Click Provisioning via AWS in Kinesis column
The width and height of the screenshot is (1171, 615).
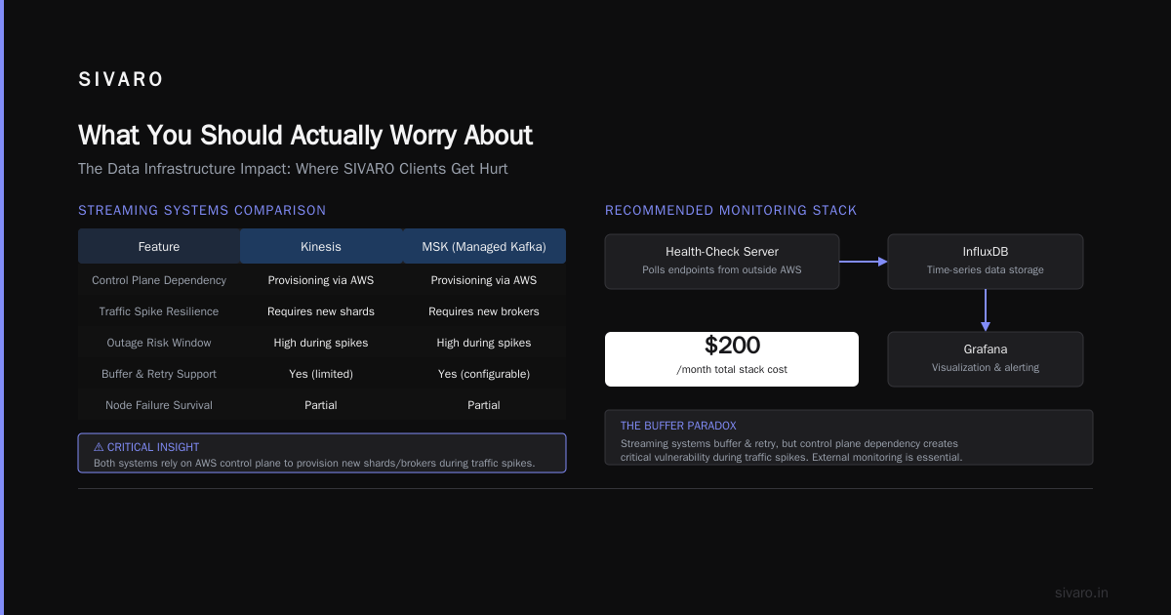tap(321, 280)
